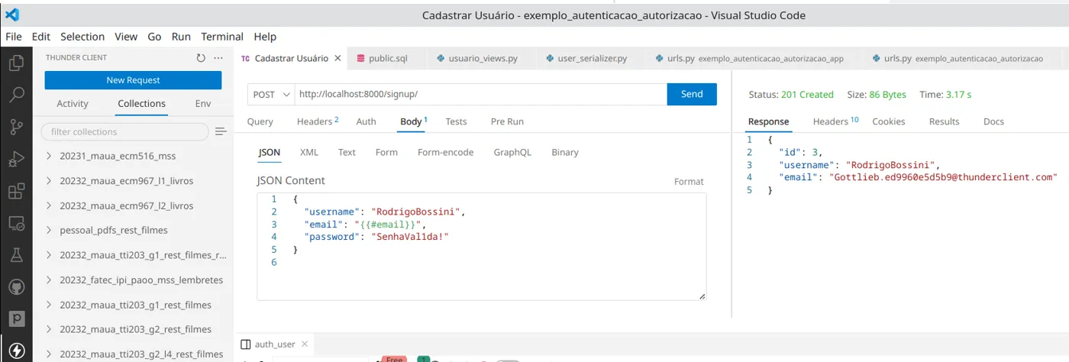Switch to the public.sql editor tab

[x=388, y=58]
